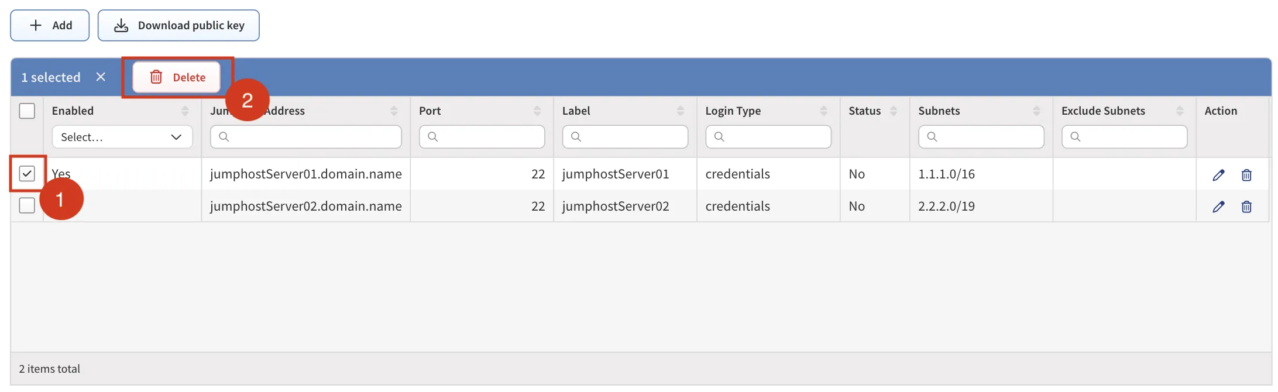Viewport: 1278px width, 392px height.
Task: Sort the Subnets column
Action: (1036, 111)
